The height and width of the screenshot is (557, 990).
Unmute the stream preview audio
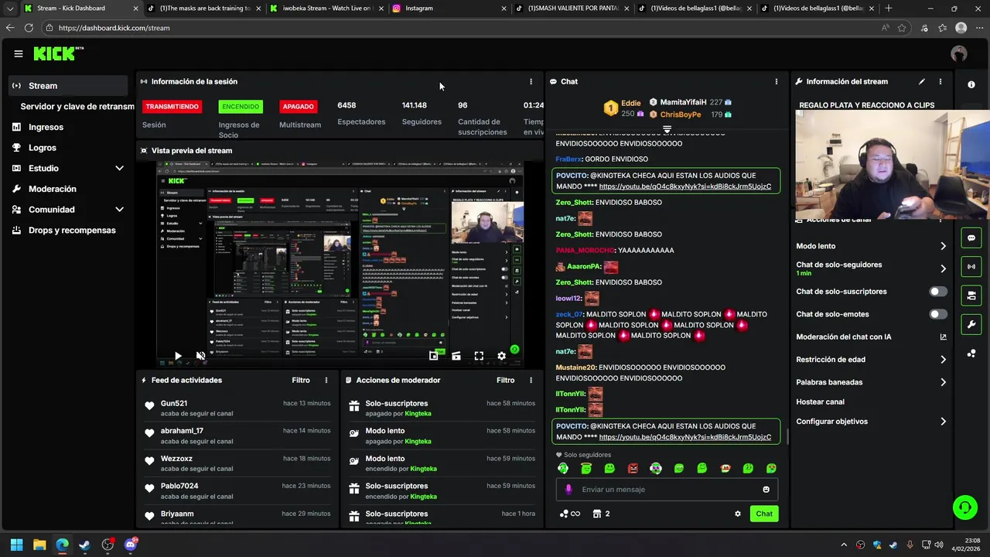[x=201, y=356]
